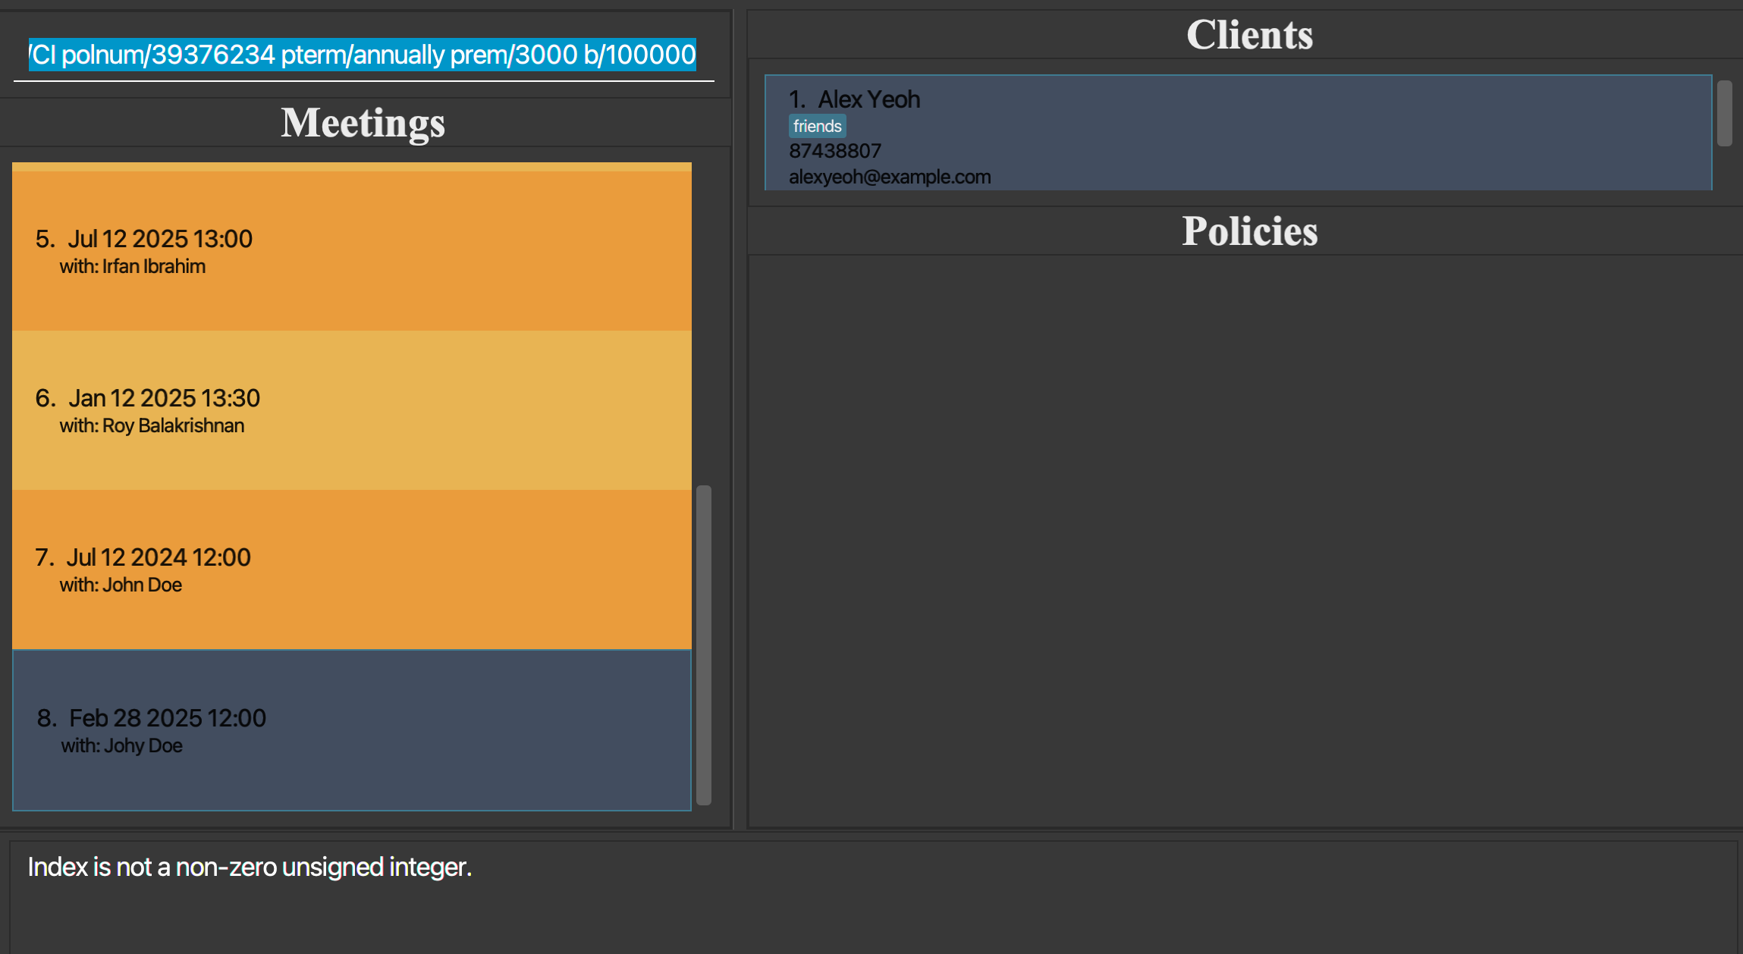Click the result message display box
Viewport: 1743px width, 954px height.
pos(872,895)
